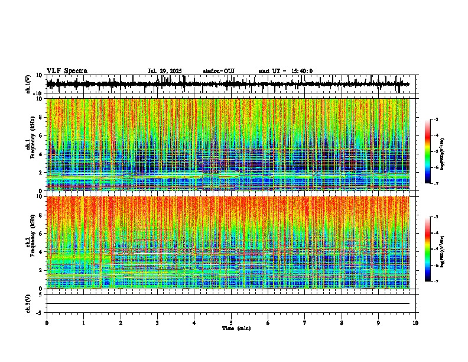This screenshot has height=362, width=468.
Task: Click inside the ch.2 spectrogram panel
Action: [x=227, y=243]
